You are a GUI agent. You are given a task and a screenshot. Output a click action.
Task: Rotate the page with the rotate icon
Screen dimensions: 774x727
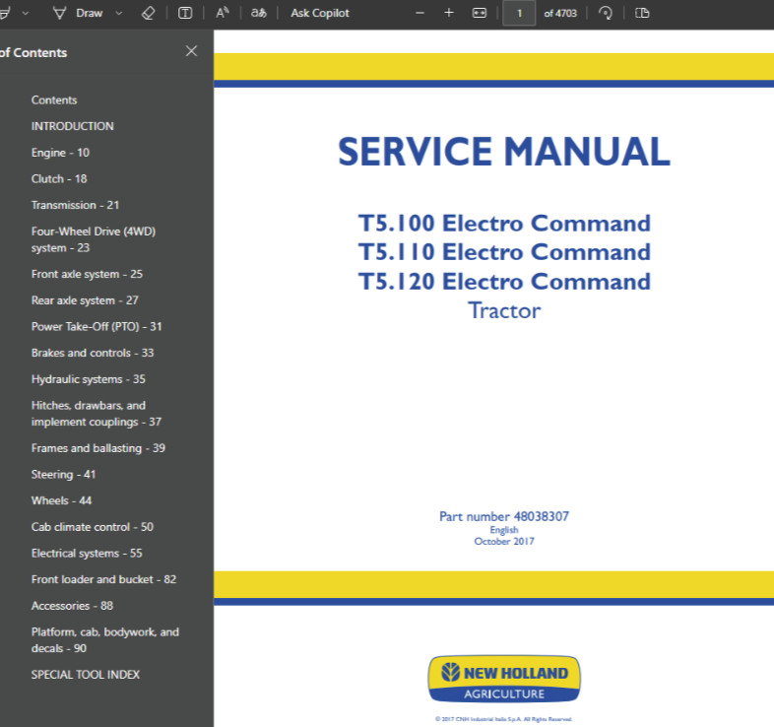tap(606, 14)
